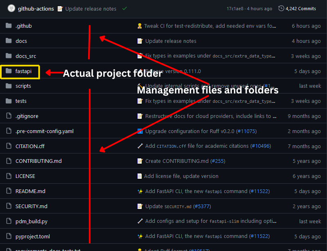Open the pyproject.toml file

33,237
